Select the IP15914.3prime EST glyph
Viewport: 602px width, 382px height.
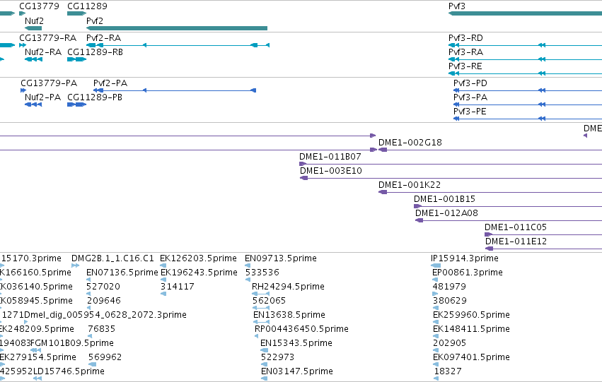(436, 265)
